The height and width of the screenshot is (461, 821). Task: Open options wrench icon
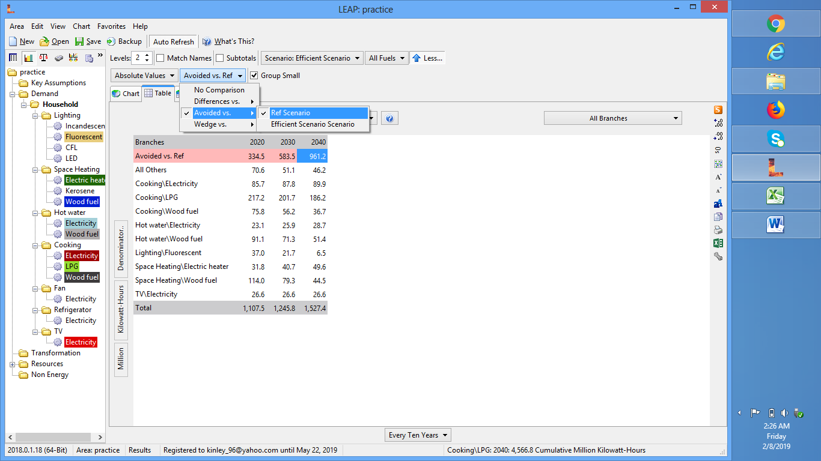pyautogui.click(x=718, y=256)
